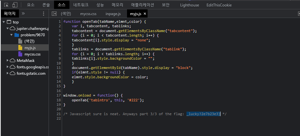Activate the inspect element picker icon
Screen dimensions: 300x136
tap(6, 5)
